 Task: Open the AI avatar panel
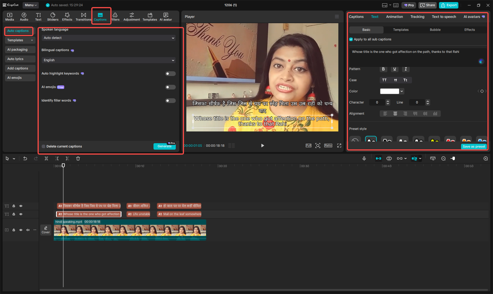pos(166,16)
